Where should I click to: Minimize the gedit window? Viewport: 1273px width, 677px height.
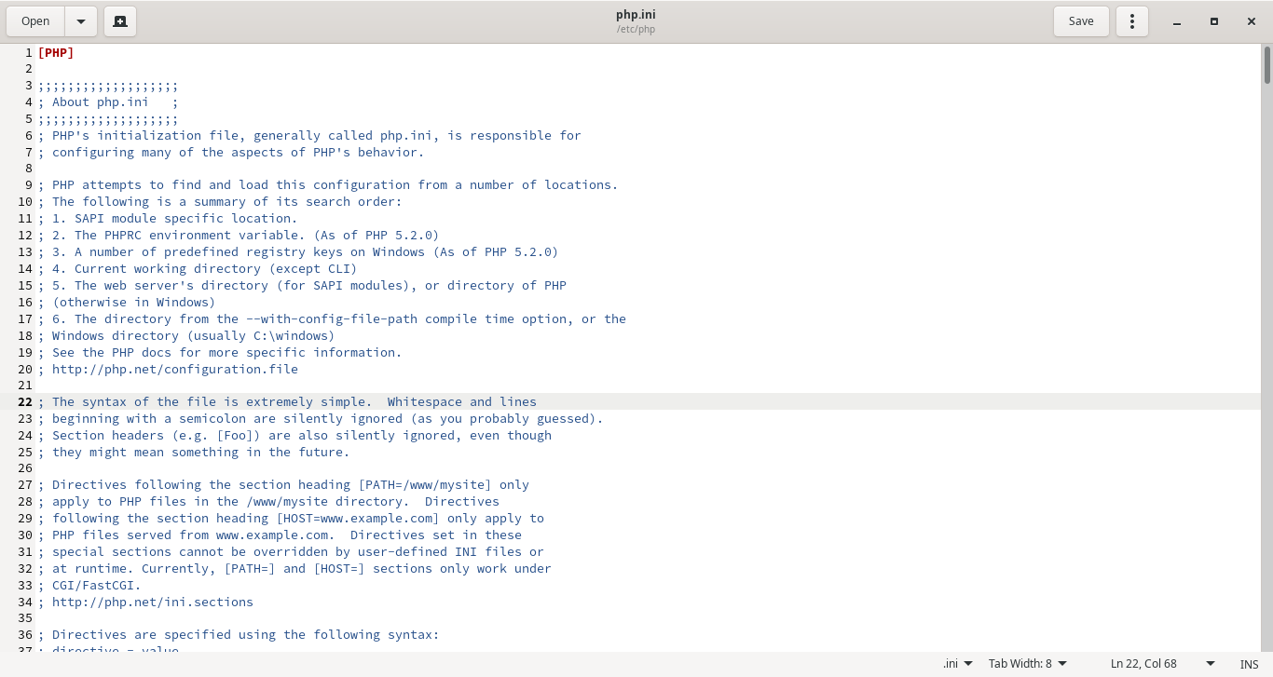[1176, 20]
